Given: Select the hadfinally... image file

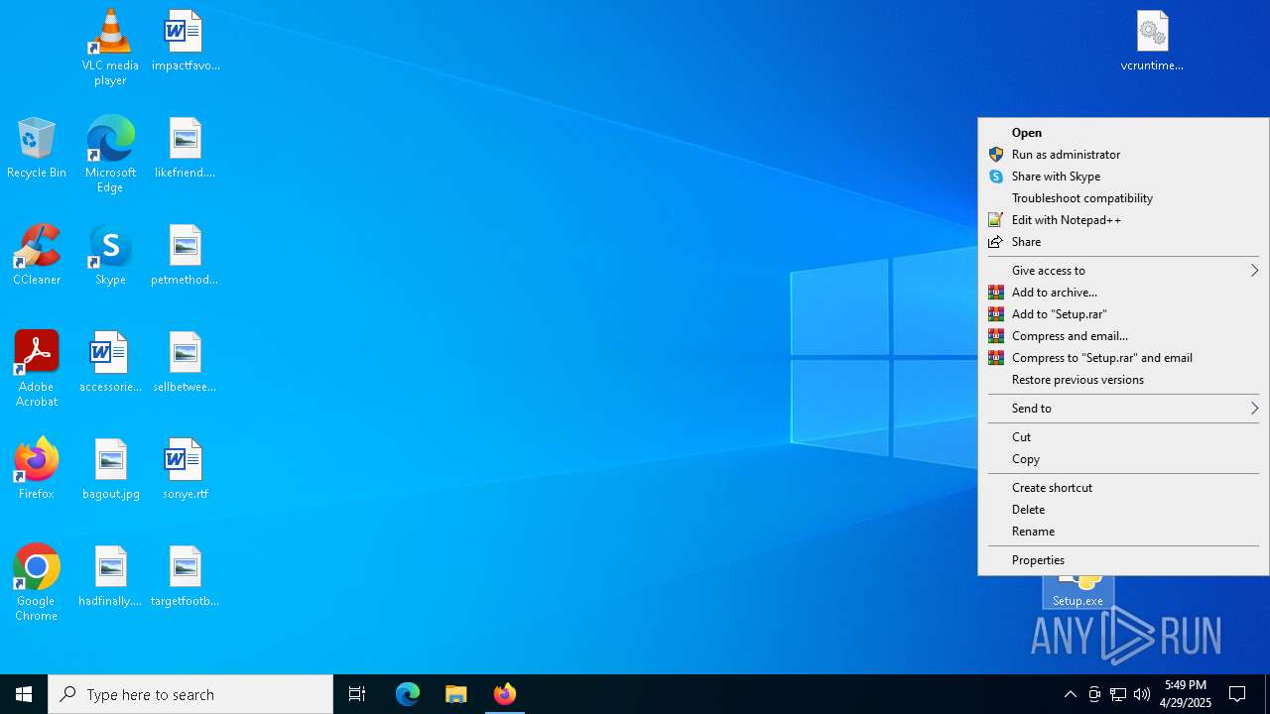Looking at the screenshot, I should pos(110,576).
